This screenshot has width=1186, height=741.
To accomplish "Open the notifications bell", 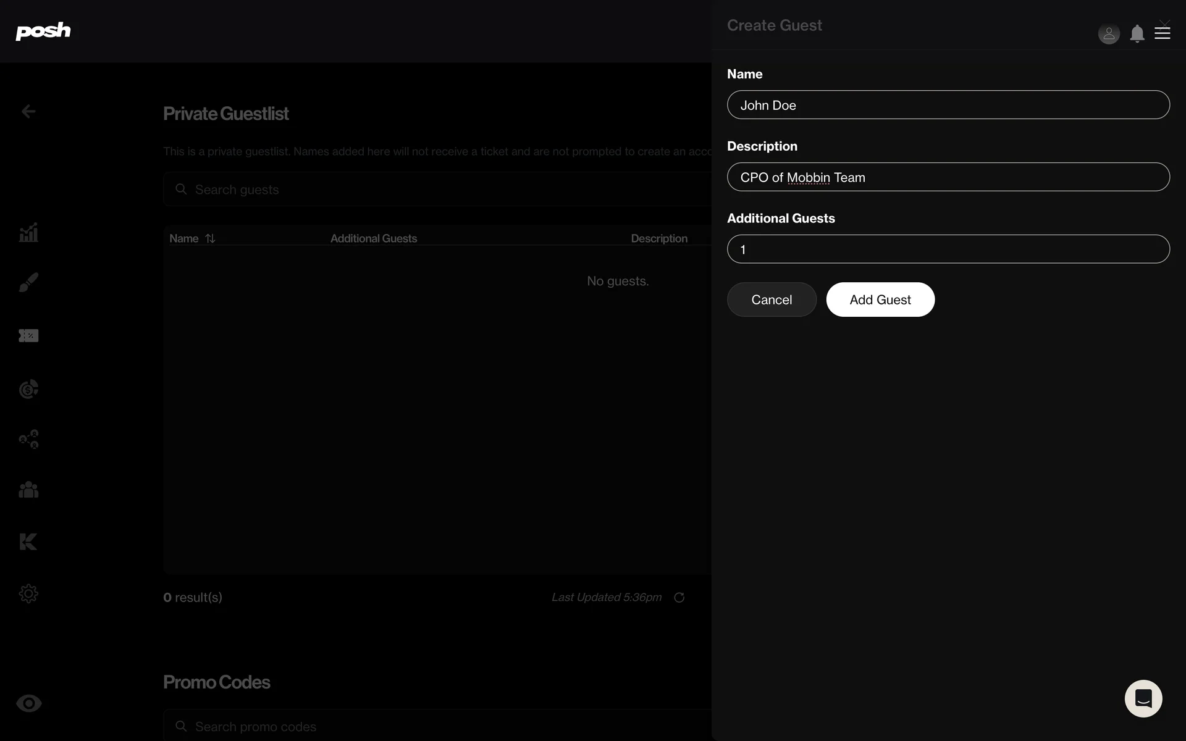I will 1137,33.
